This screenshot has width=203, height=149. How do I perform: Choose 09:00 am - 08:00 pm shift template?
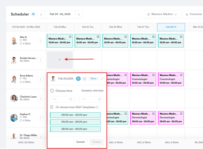point(75,122)
